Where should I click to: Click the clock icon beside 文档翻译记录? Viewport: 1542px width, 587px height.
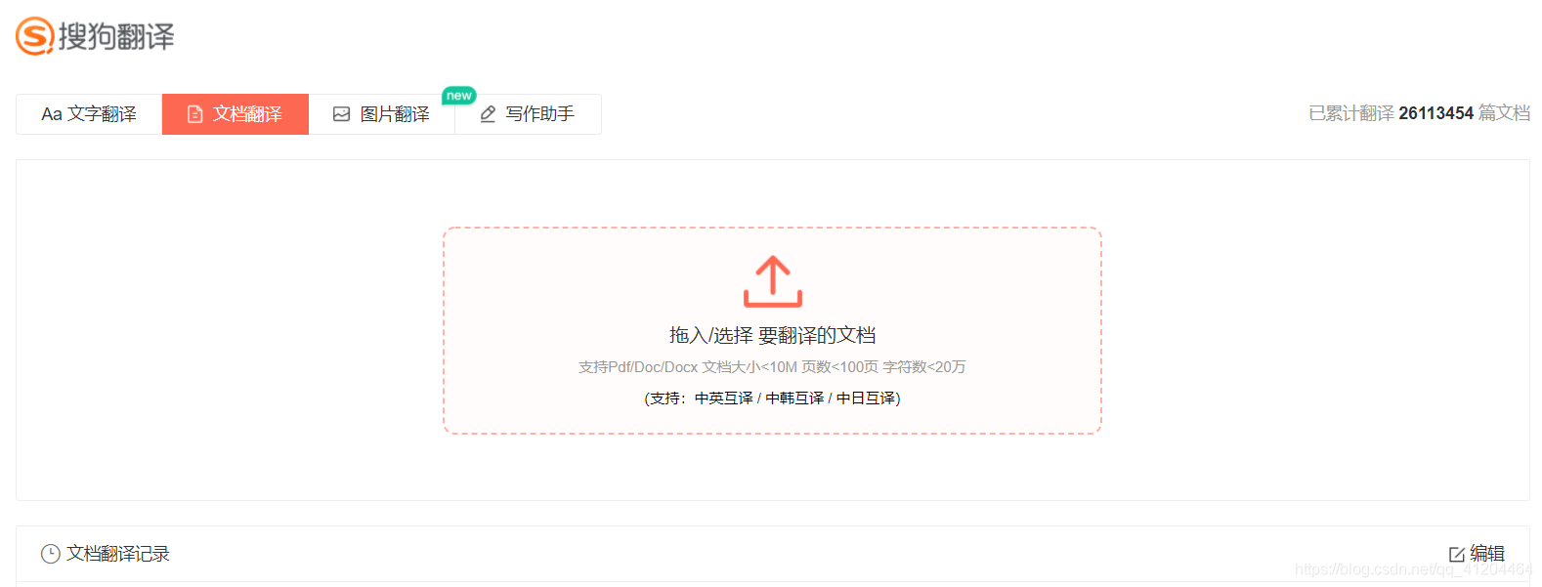[x=51, y=554]
